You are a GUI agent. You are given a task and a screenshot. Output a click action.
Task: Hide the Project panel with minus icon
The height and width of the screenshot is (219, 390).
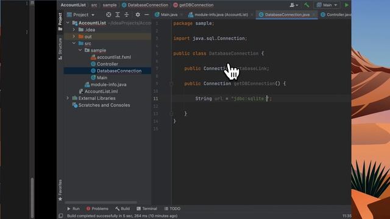[x=146, y=15]
